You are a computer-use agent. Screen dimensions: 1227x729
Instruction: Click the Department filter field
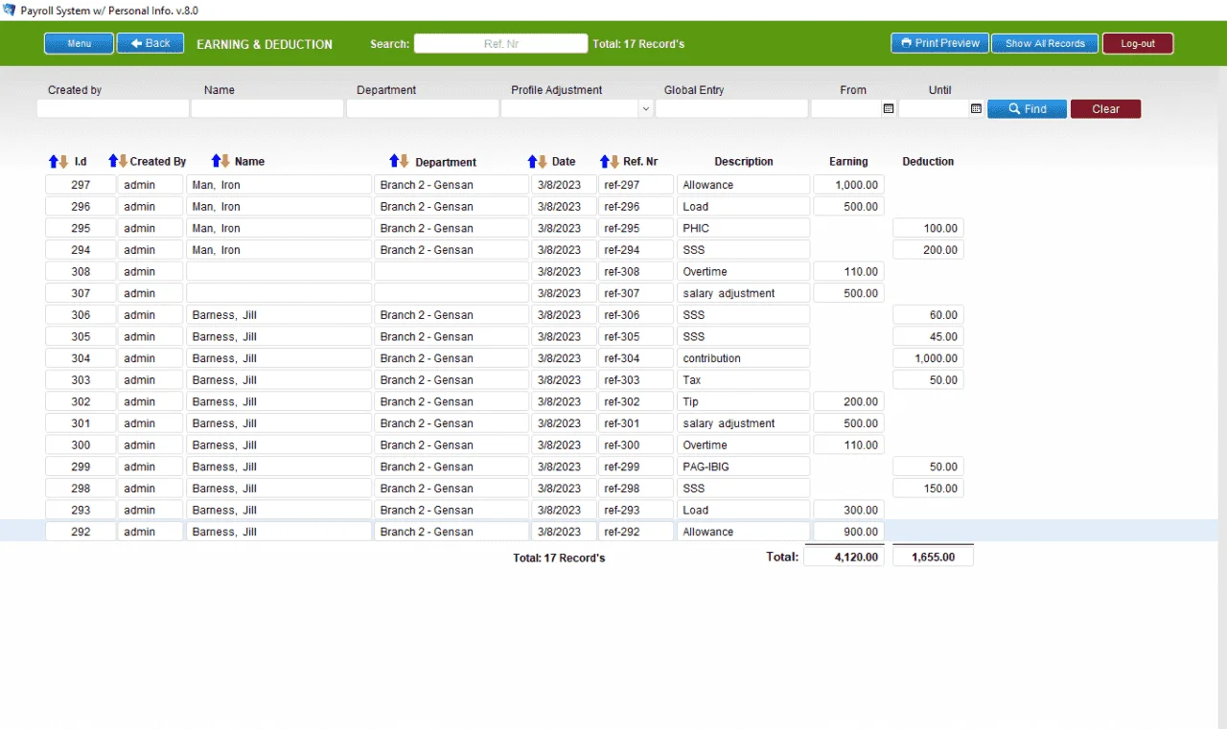[x=423, y=109]
